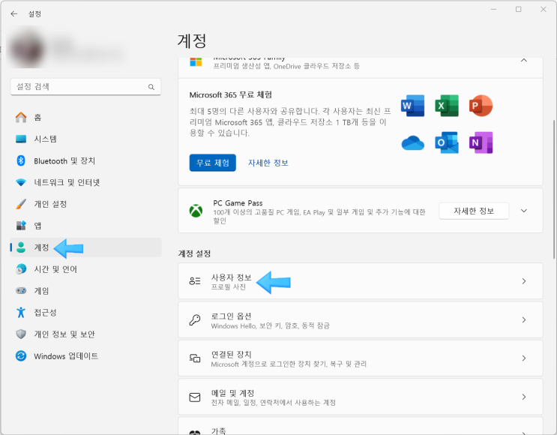Click the Excel app icon
The width and height of the screenshot is (557, 435).
pos(447,106)
